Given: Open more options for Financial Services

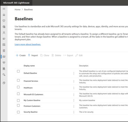Looking at the screenshot, I should [74, 81].
